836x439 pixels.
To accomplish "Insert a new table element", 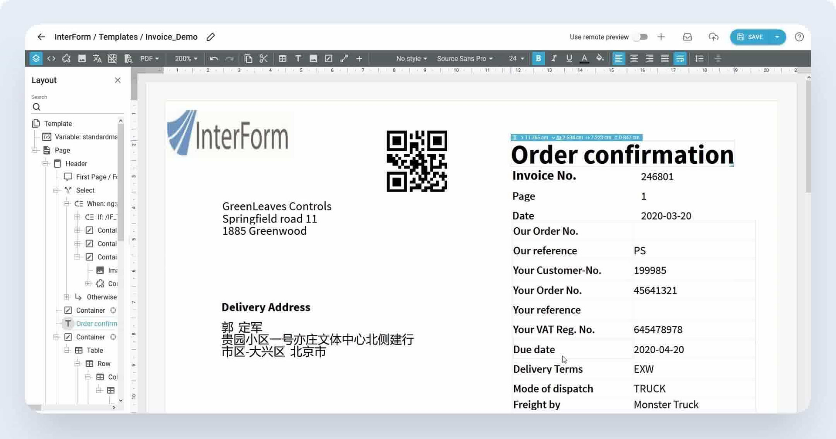I will point(283,58).
